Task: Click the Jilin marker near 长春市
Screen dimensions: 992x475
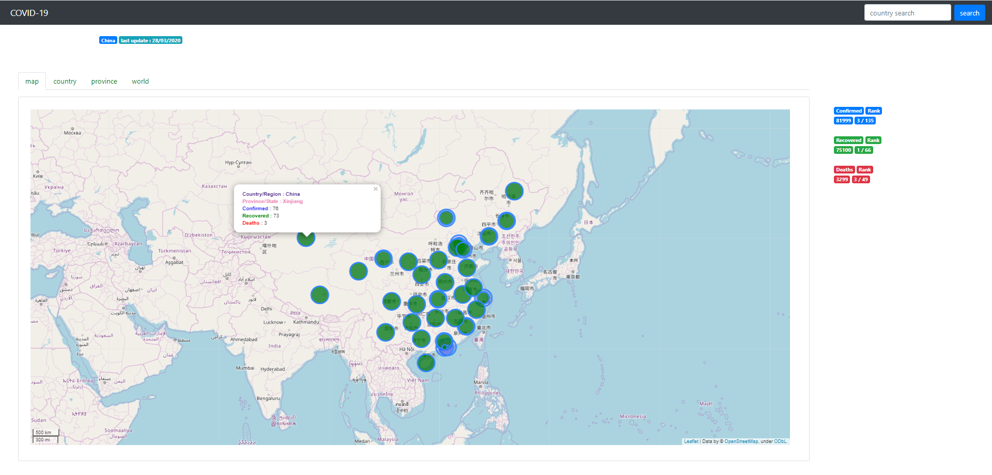Action: [x=506, y=220]
